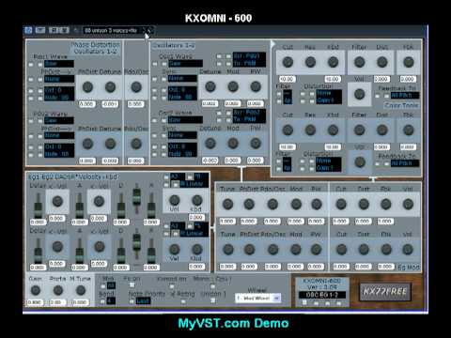This screenshot has height=338, width=451.
Task: Click the OSC EG 1-2 page display
Action: 322,295
